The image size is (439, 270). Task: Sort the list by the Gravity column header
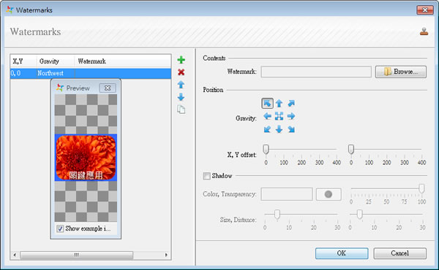[56, 61]
